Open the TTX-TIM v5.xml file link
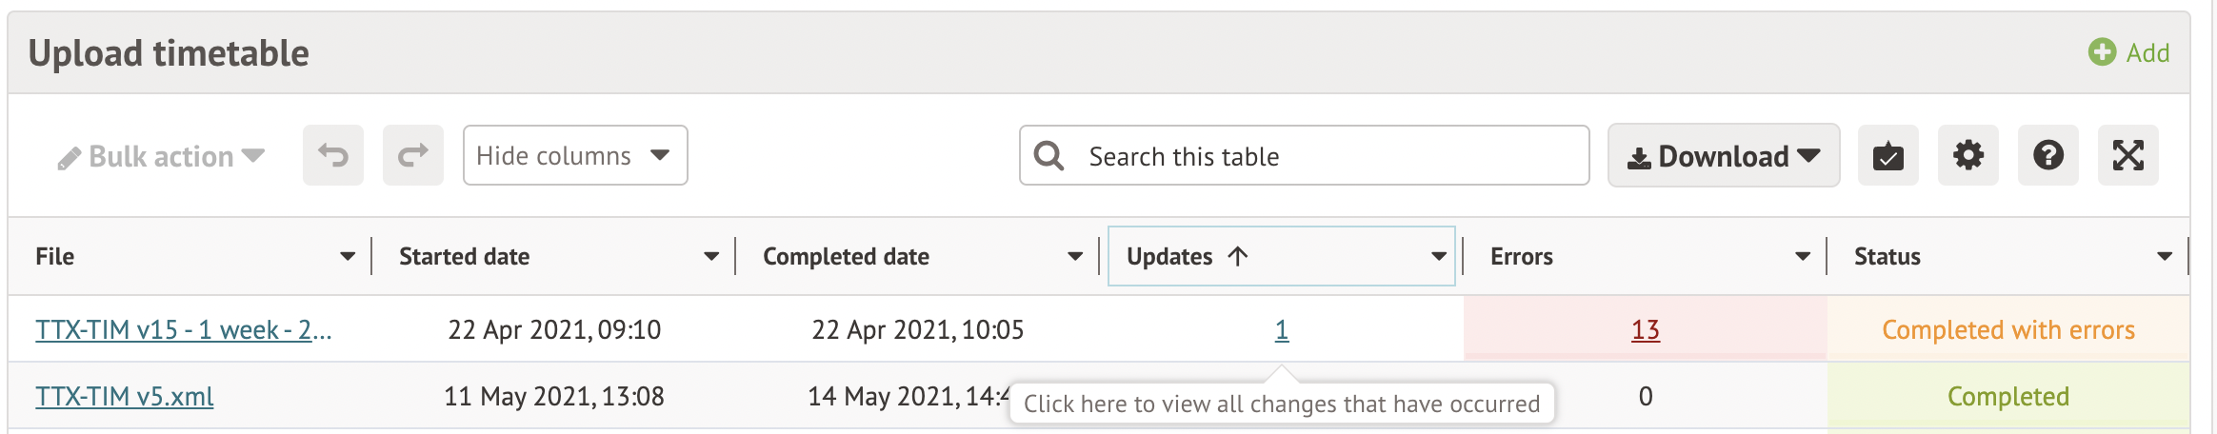This screenshot has height=434, width=2217. (125, 396)
